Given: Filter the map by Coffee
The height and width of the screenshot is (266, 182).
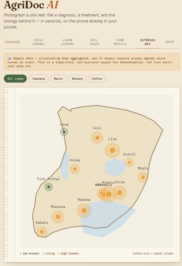Looking at the screenshot, I should click(x=97, y=79).
